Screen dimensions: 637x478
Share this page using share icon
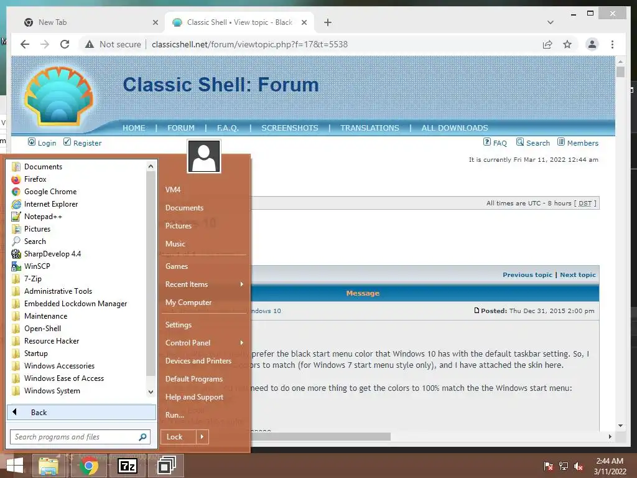click(x=547, y=44)
